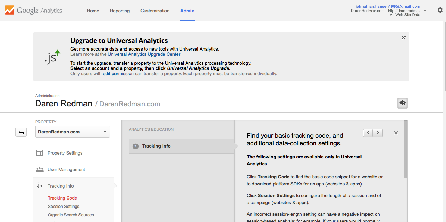The height and width of the screenshot is (222, 446).
Task: Go to previous education tip arrow
Action: click(368, 133)
